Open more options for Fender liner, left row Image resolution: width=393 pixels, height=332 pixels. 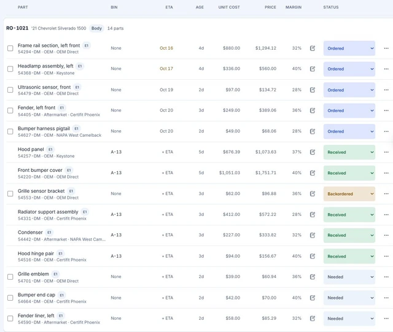click(386, 318)
